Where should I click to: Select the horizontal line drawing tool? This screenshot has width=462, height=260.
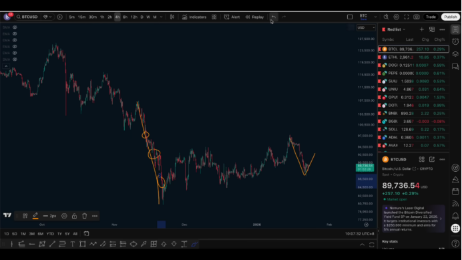click(32, 244)
